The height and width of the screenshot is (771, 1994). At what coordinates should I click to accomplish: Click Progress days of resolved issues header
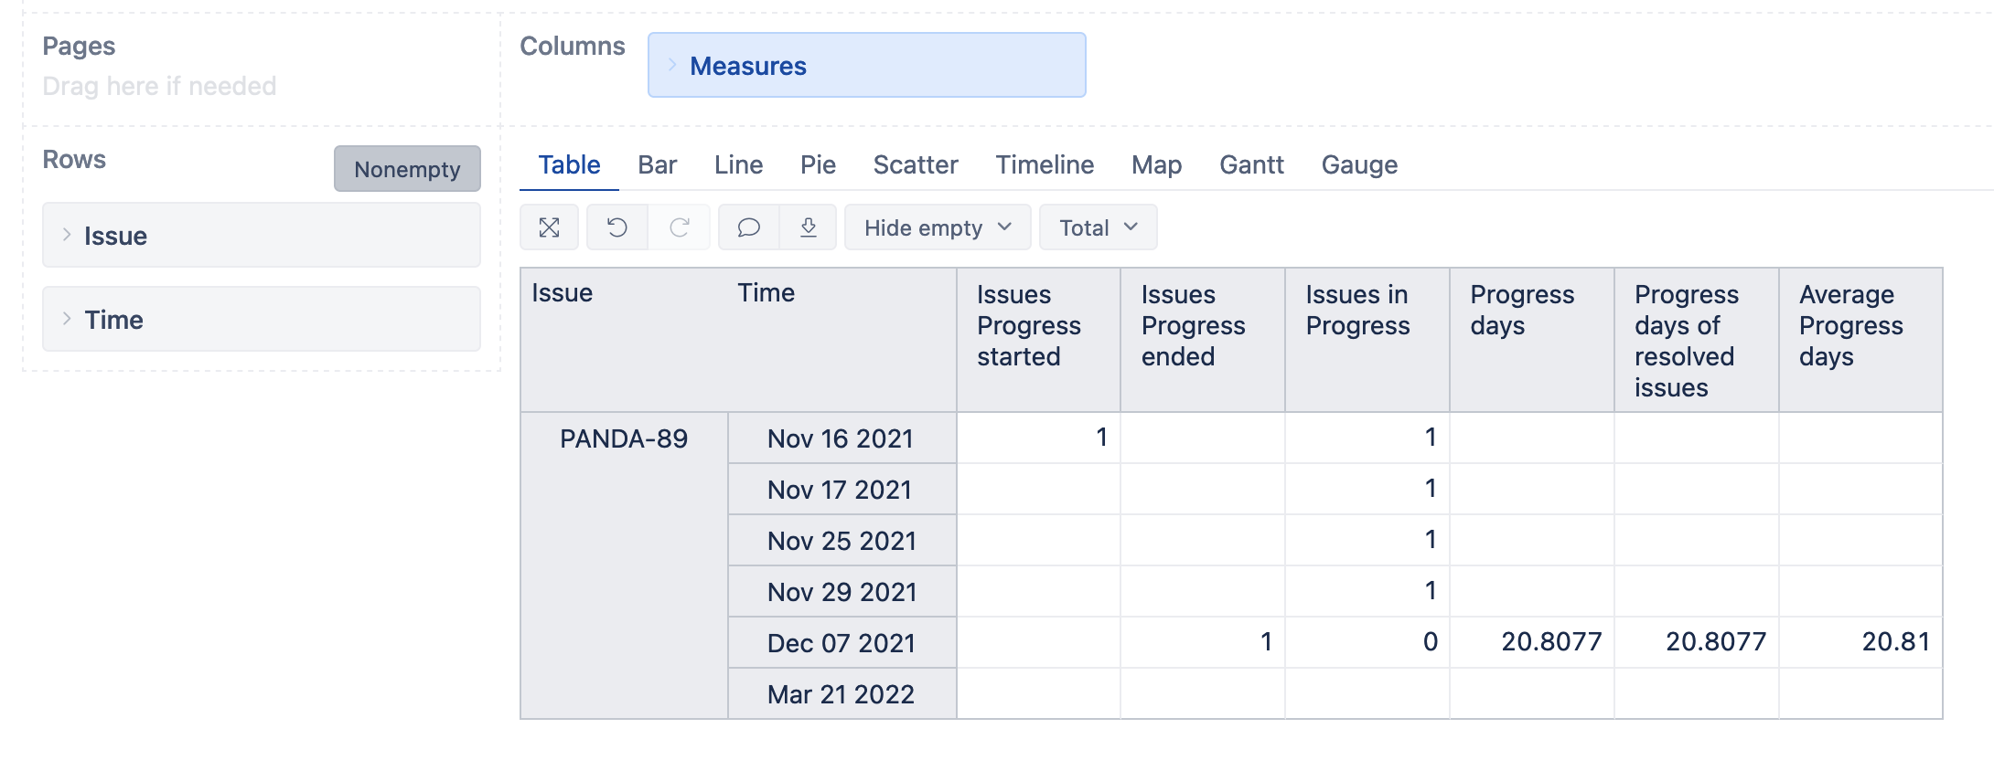click(x=1697, y=340)
